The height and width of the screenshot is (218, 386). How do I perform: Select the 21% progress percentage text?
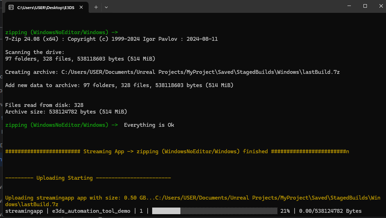click(x=286, y=211)
